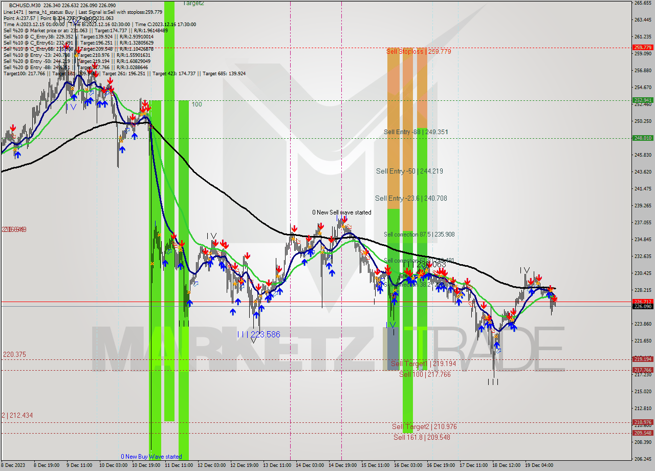Image resolution: width=655 pixels, height=471 pixels.
Task: Select the 234.845 price axis value
Action: [643, 239]
